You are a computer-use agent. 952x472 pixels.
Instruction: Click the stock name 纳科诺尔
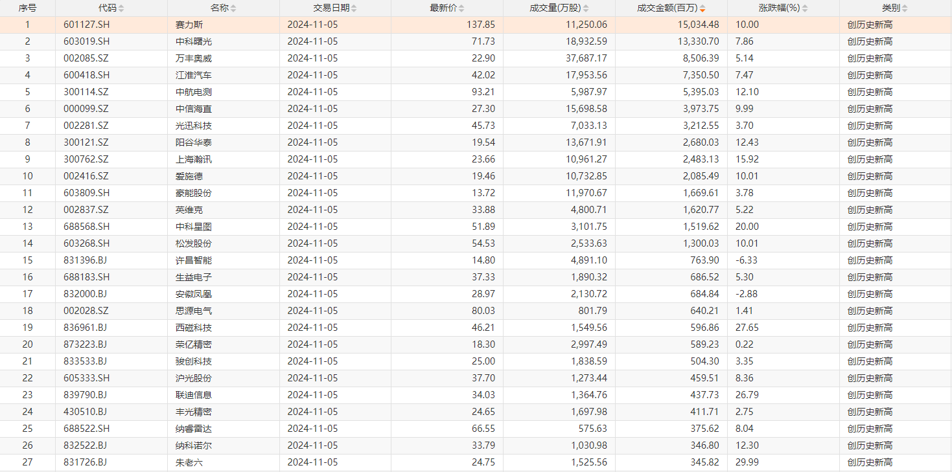[194, 445]
